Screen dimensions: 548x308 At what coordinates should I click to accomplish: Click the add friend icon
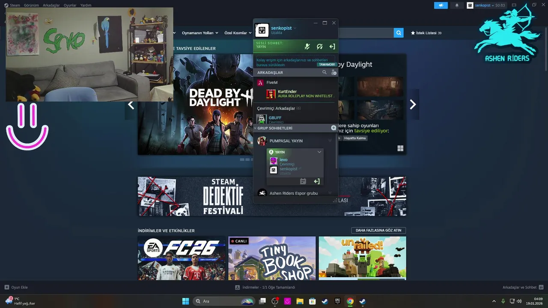coord(334,72)
